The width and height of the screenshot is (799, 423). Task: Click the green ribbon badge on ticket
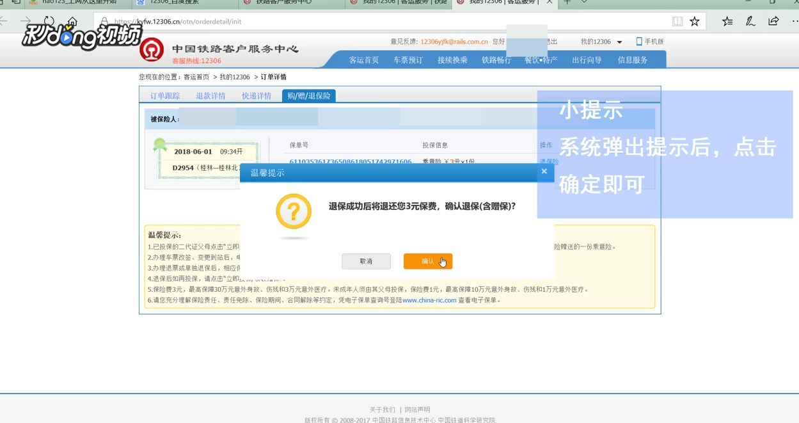pyautogui.click(x=160, y=145)
